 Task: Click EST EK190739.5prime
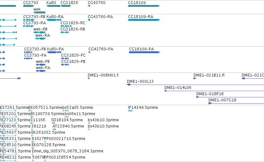[x=47, y=114]
